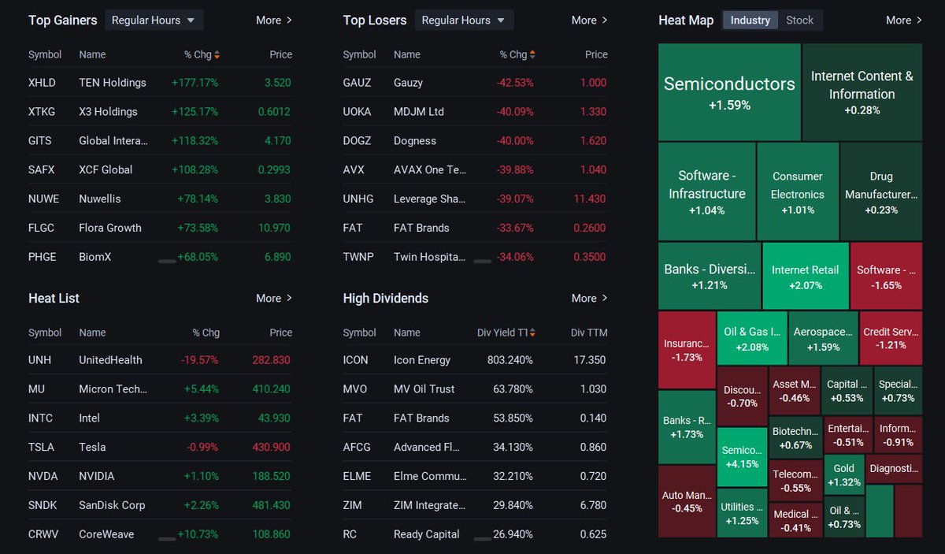Select MVO MV Oil Trust row
The width and height of the screenshot is (945, 554).
pos(475,389)
